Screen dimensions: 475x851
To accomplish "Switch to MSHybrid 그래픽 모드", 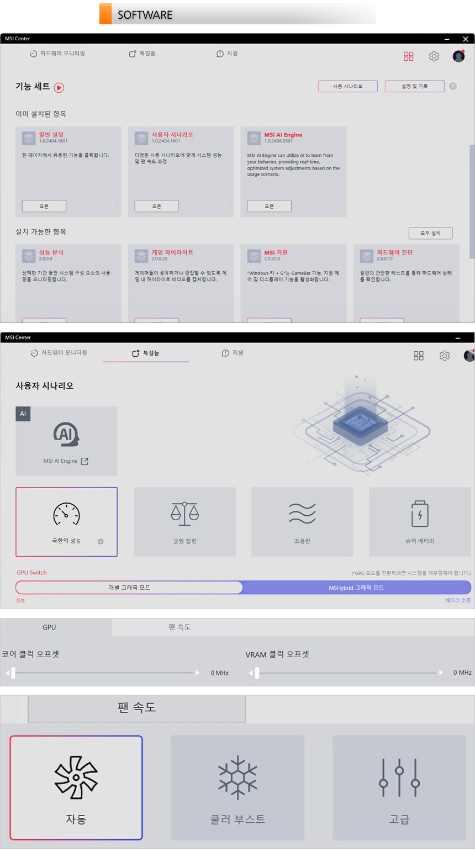I will pyautogui.click(x=356, y=588).
